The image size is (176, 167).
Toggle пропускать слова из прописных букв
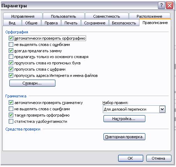[11, 63]
